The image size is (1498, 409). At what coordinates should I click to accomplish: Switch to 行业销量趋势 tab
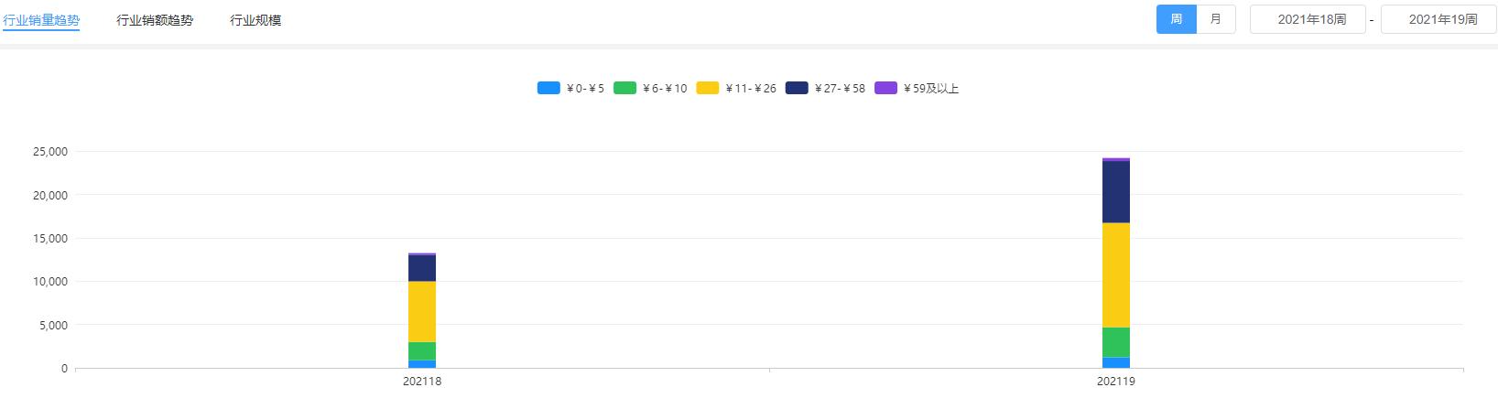[41, 19]
